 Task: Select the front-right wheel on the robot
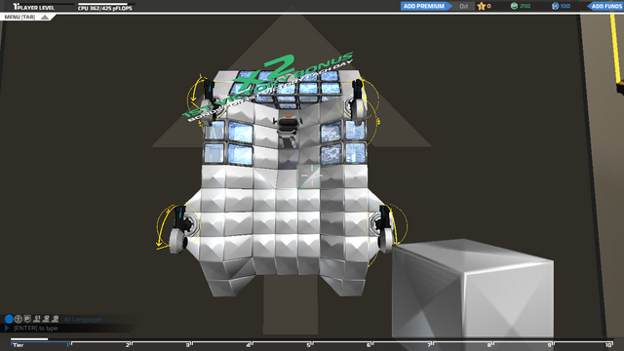357,101
